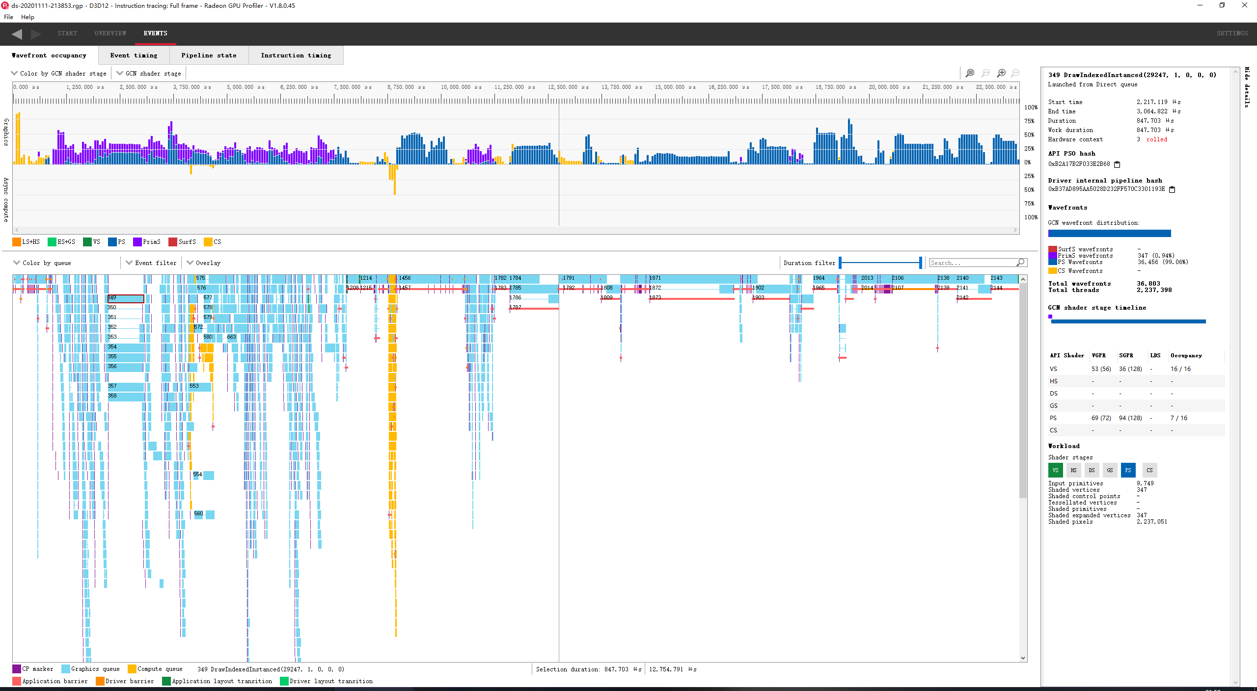Screen dimensions: 1257x691
Task: Click the zoom to selection magnifier icon
Action: [x=970, y=73]
